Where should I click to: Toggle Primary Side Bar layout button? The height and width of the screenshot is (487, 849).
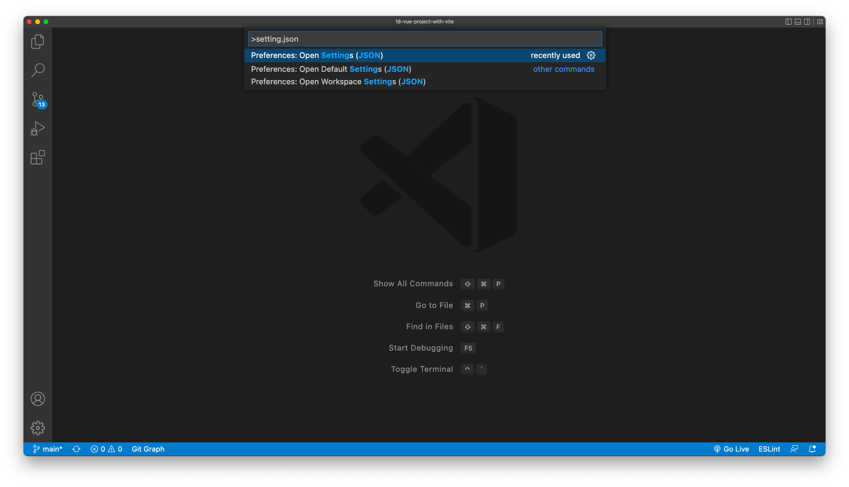788,22
